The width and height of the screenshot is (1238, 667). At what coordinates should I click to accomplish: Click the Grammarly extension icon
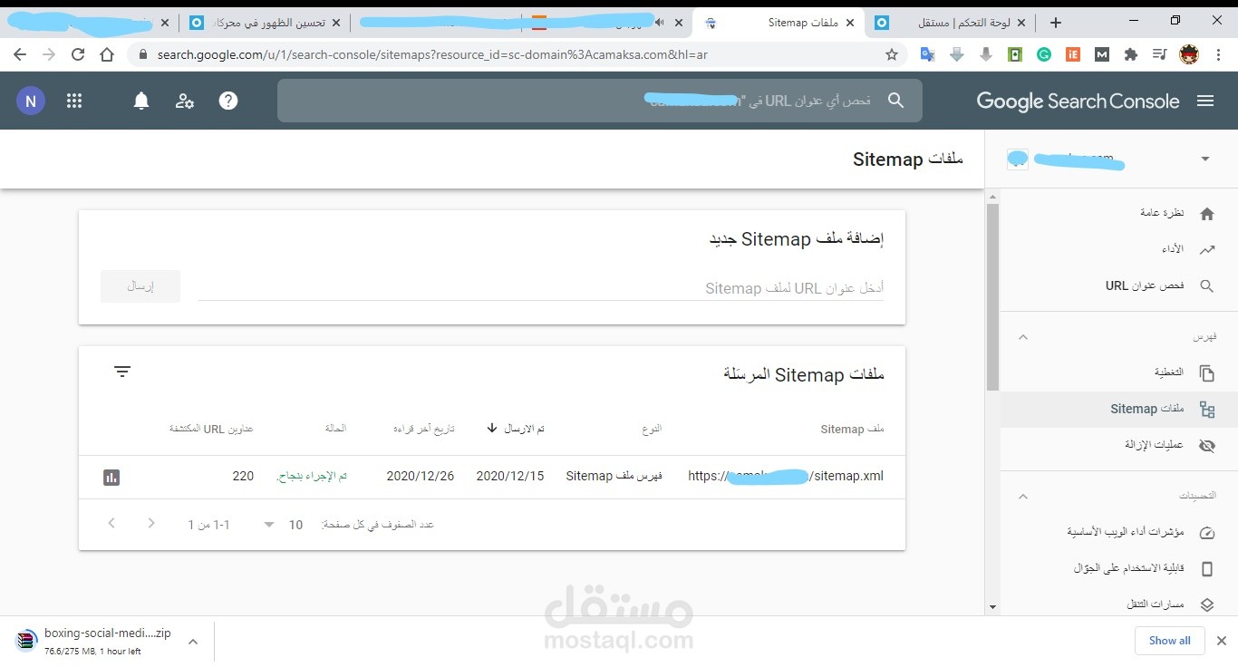click(1044, 54)
